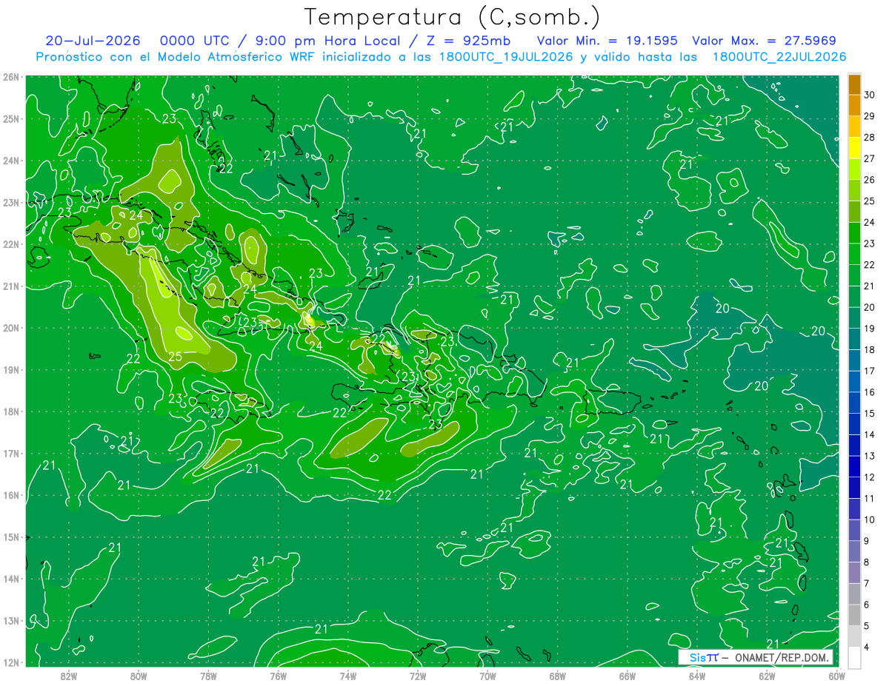The height and width of the screenshot is (686, 889).
Task: Click the '18N' latitude axis label
Action: 11,411
